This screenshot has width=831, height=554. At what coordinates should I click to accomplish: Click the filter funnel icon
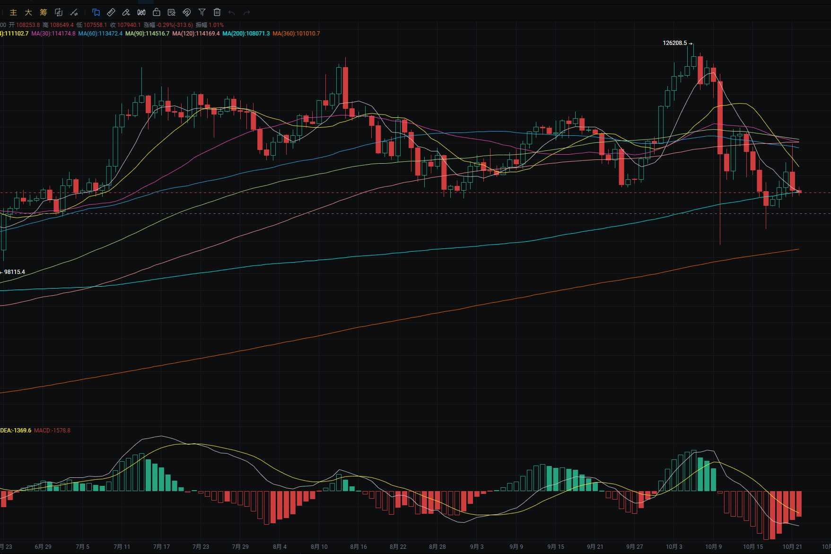202,12
